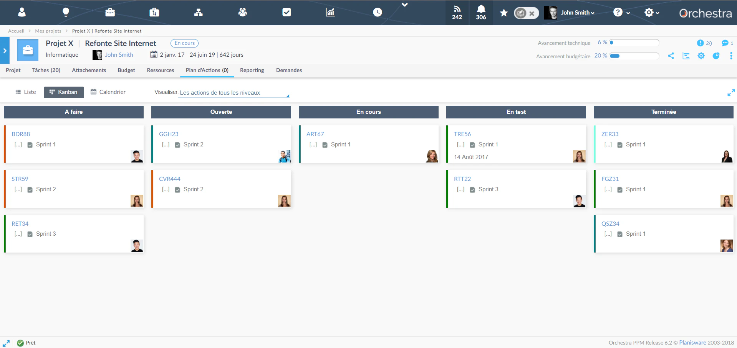Viewport: 737px width, 348px height.
Task: Open the bar chart reports icon
Action: click(330, 12)
